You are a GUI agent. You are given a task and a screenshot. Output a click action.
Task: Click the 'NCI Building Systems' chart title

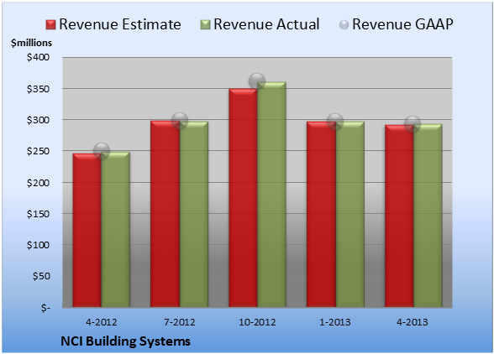point(125,341)
